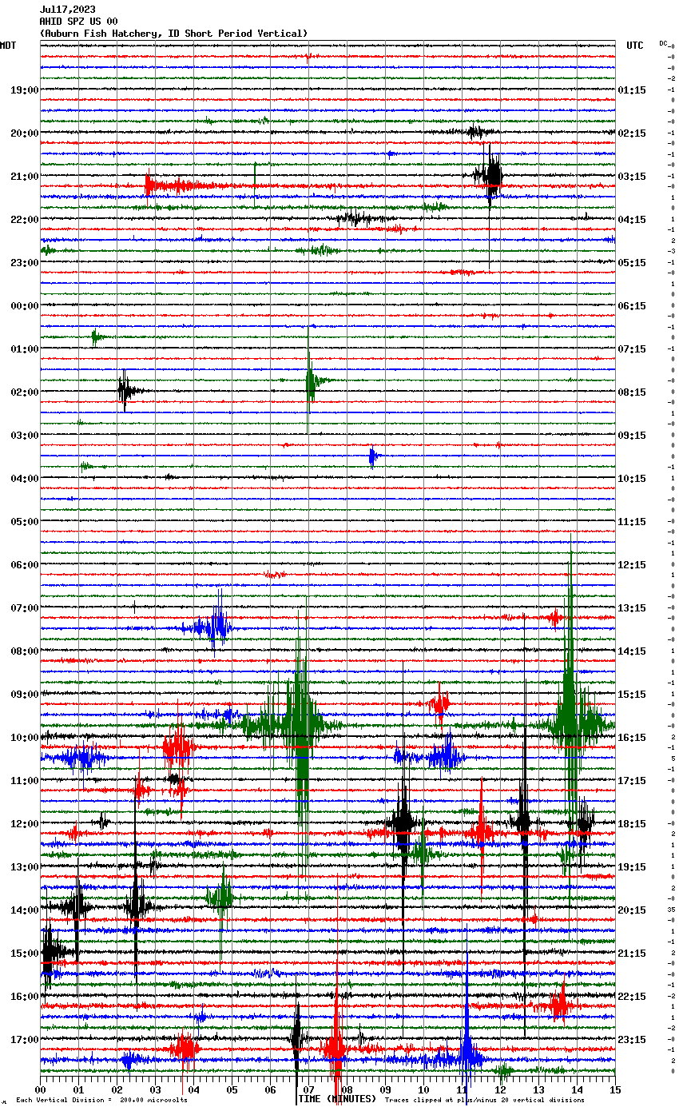Click the date label Jul17,2023
The height and width of the screenshot is (1111, 679).
pos(68,10)
